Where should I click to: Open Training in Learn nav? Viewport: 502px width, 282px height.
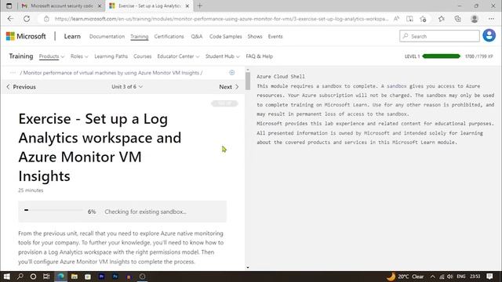[x=140, y=37]
